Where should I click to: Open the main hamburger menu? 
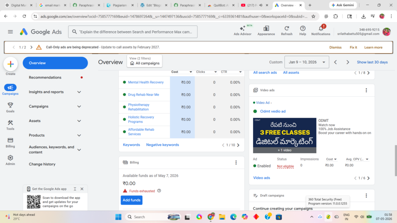point(10,32)
